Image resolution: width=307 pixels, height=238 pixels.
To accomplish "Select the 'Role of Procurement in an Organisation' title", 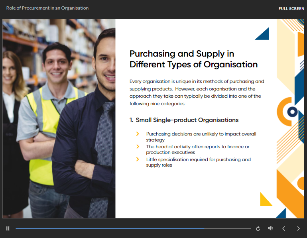I will [47, 8].
